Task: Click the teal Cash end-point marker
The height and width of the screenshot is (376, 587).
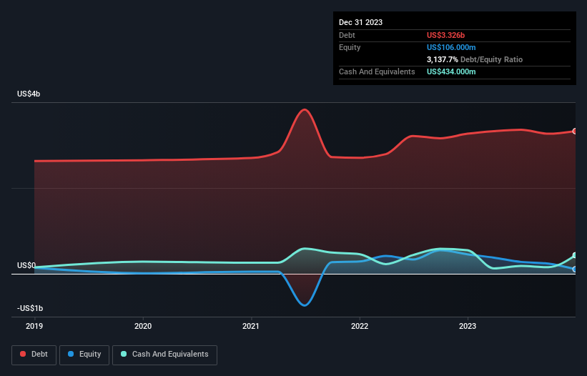Action: (x=575, y=255)
